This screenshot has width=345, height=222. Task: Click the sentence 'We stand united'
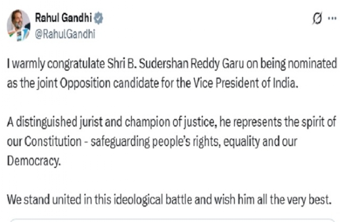click(169, 200)
